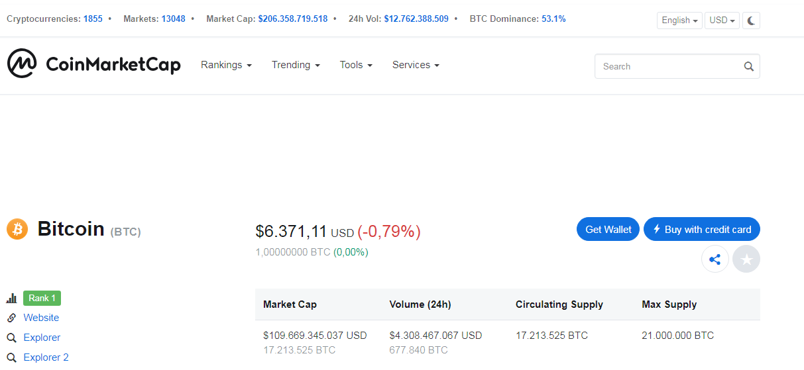Focus the Search input field
Viewport: 804px width, 370px height.
[x=668, y=66]
